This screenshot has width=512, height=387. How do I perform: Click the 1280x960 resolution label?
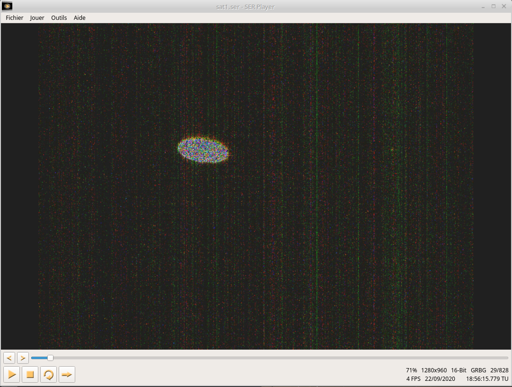point(434,370)
